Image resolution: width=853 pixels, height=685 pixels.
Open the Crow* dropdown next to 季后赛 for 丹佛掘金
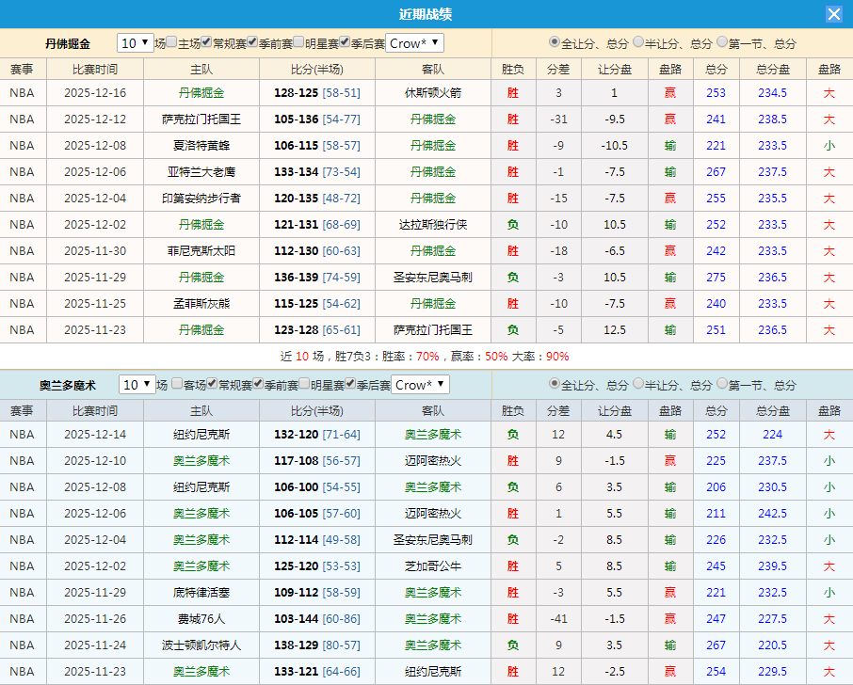413,42
